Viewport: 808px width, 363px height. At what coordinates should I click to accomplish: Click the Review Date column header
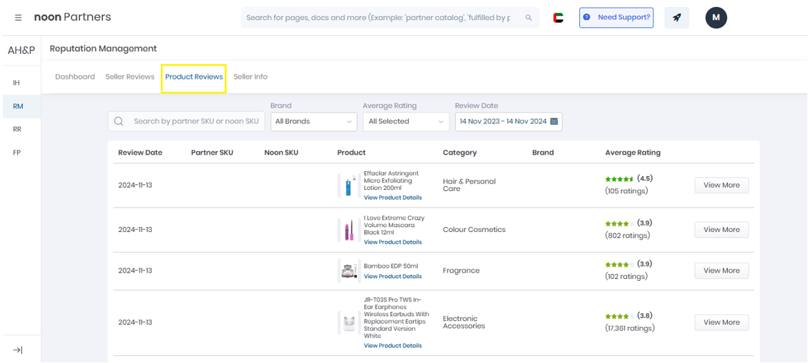pyautogui.click(x=140, y=153)
